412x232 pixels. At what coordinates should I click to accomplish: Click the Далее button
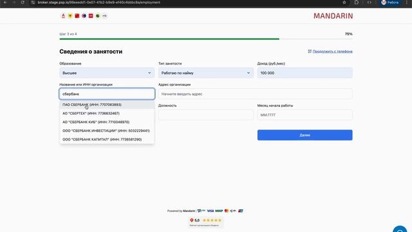(304, 135)
